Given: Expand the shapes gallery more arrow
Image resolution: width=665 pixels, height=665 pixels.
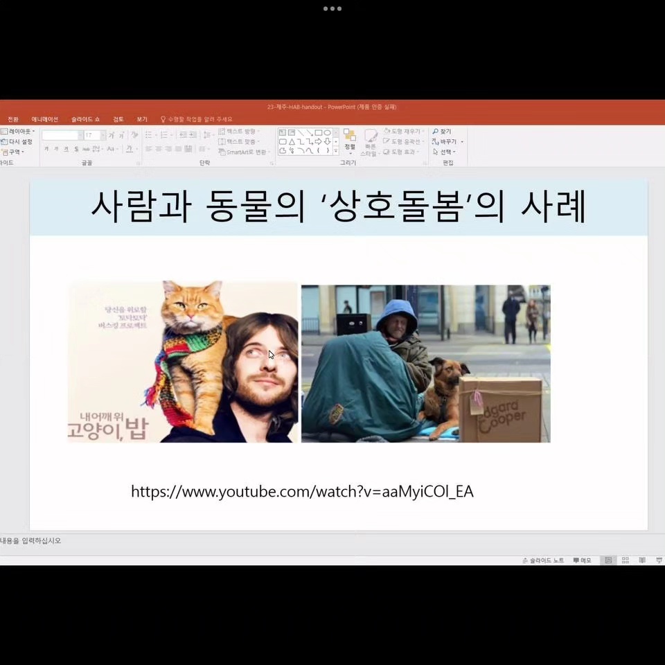Looking at the screenshot, I should 336,150.
